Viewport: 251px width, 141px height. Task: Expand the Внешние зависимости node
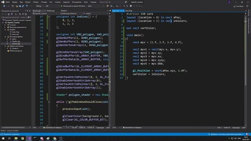click(x=5, y=27)
